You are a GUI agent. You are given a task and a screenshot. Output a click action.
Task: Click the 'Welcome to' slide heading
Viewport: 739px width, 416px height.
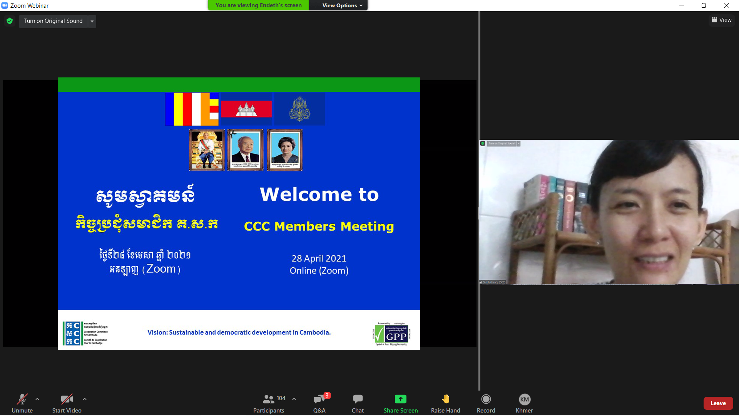pyautogui.click(x=319, y=194)
